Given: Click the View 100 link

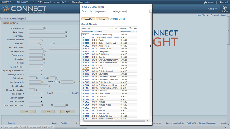Looking at the screenshot, I should pos(86,28).
